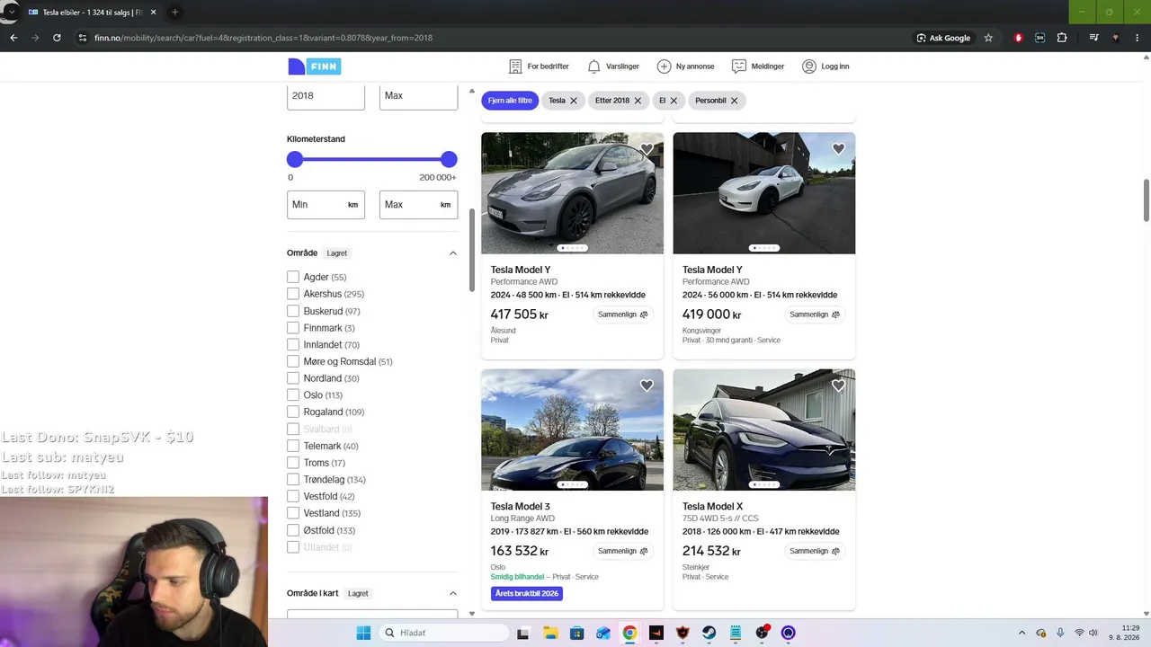Focus the Min km input field
The height and width of the screenshot is (647, 1151).
coord(326,205)
